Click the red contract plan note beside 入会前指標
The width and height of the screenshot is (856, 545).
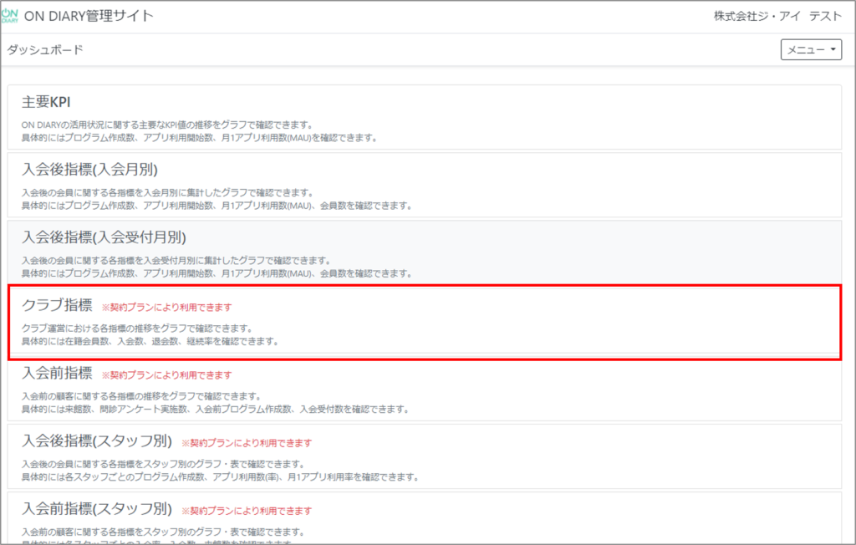pyautogui.click(x=166, y=375)
